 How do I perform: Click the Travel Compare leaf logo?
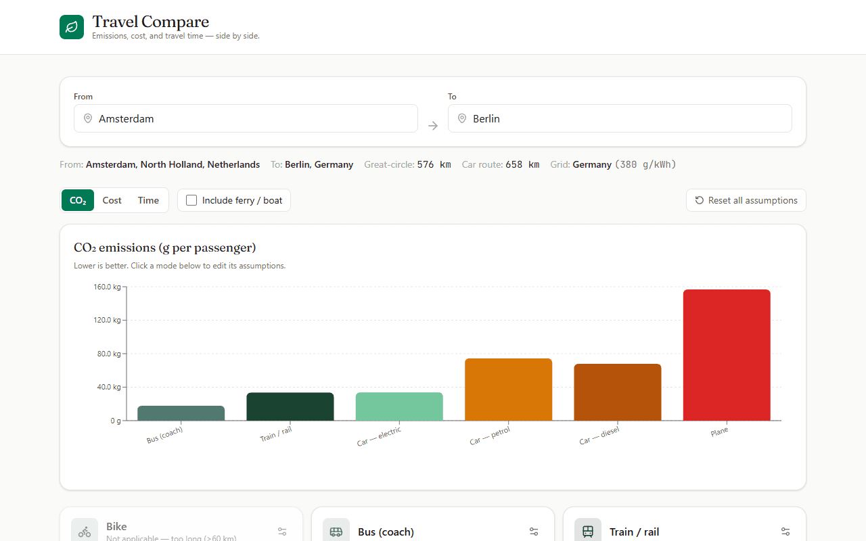tap(72, 27)
